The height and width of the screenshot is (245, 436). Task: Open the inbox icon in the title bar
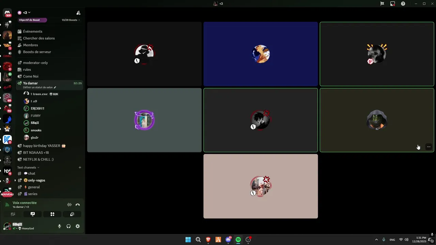[x=393, y=4]
